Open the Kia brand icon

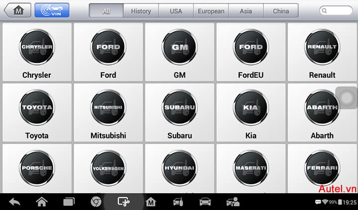pyautogui.click(x=251, y=107)
